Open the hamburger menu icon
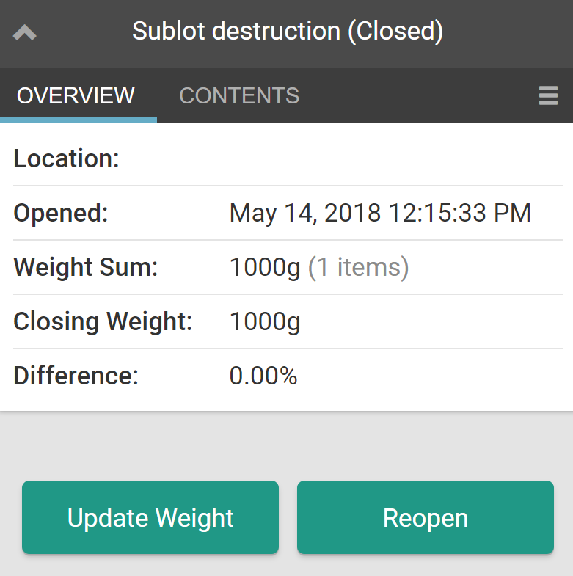Screen dimensions: 573x576 click(548, 95)
